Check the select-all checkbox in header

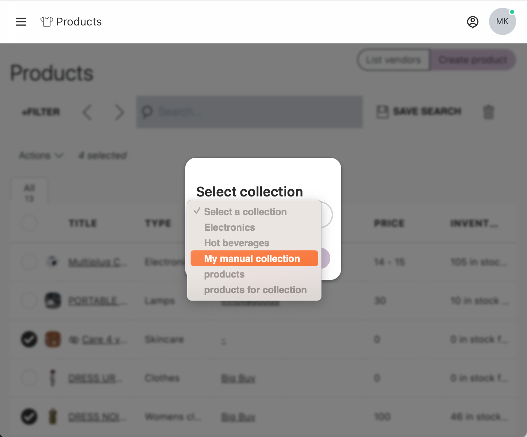29,223
